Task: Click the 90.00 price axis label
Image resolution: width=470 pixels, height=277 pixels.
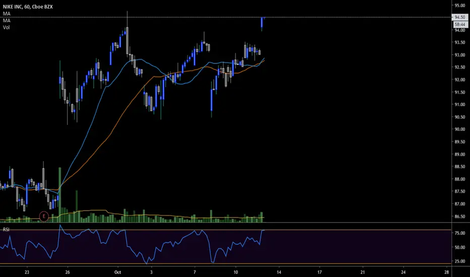Action: (x=460, y=129)
